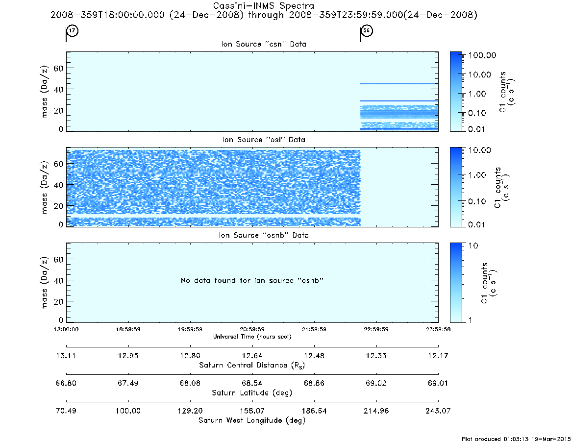Click the 23:59:58 time axis label
571x441 pixels.
pyautogui.click(x=438, y=330)
